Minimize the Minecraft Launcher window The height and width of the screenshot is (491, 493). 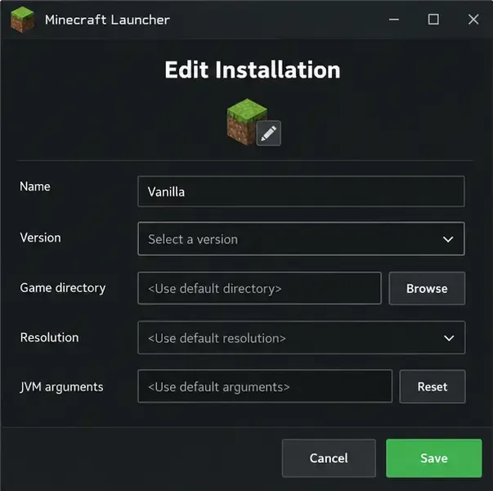pyautogui.click(x=393, y=20)
